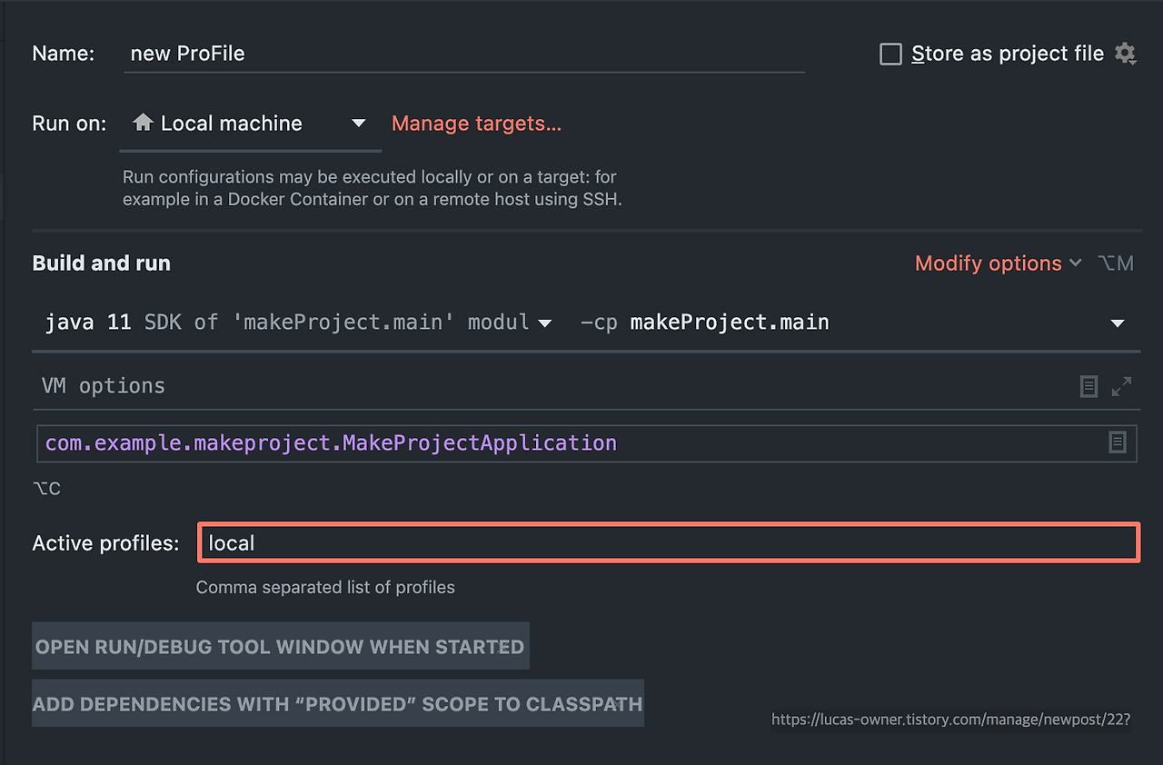Screen dimensions: 1163x765
Task: Select Add dependencies with provided scope to classpath
Action: (337, 702)
